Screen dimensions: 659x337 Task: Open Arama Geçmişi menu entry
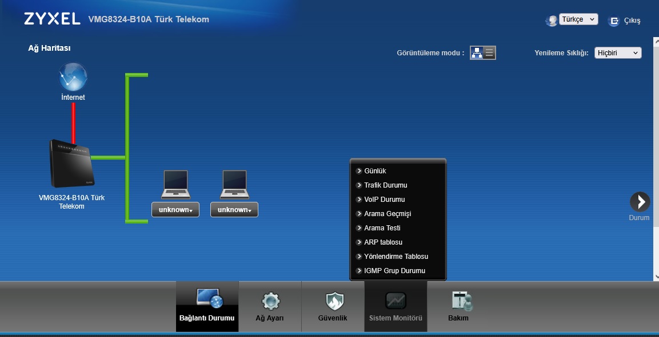[x=388, y=214]
